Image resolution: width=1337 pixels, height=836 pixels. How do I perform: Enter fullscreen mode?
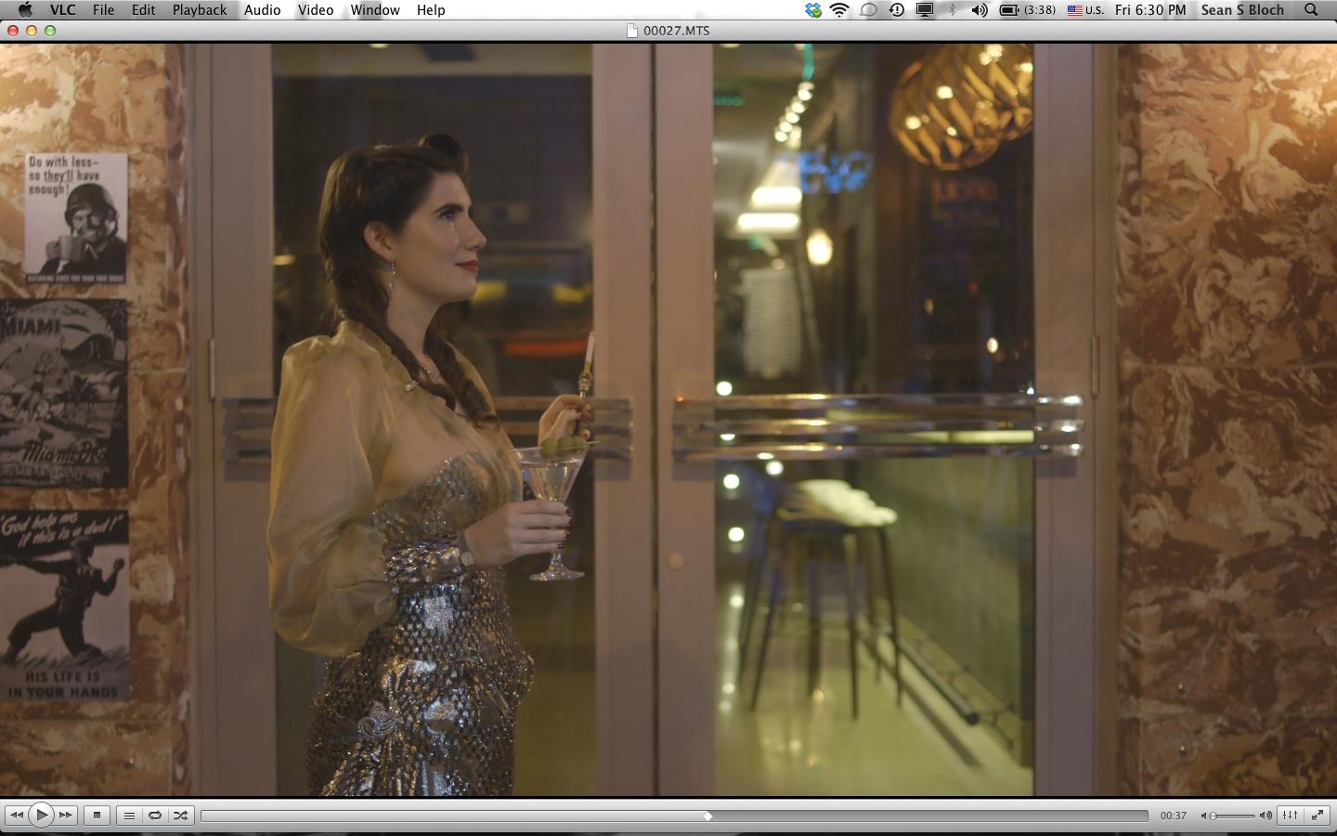click(x=1318, y=816)
